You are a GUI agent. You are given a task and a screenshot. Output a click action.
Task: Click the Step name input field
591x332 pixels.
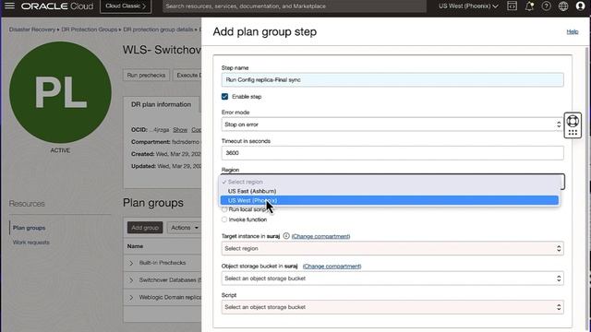click(392, 80)
